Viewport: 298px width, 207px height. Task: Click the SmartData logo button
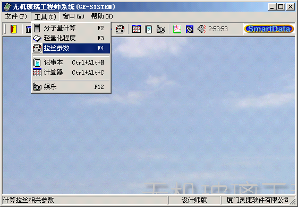point(269,29)
